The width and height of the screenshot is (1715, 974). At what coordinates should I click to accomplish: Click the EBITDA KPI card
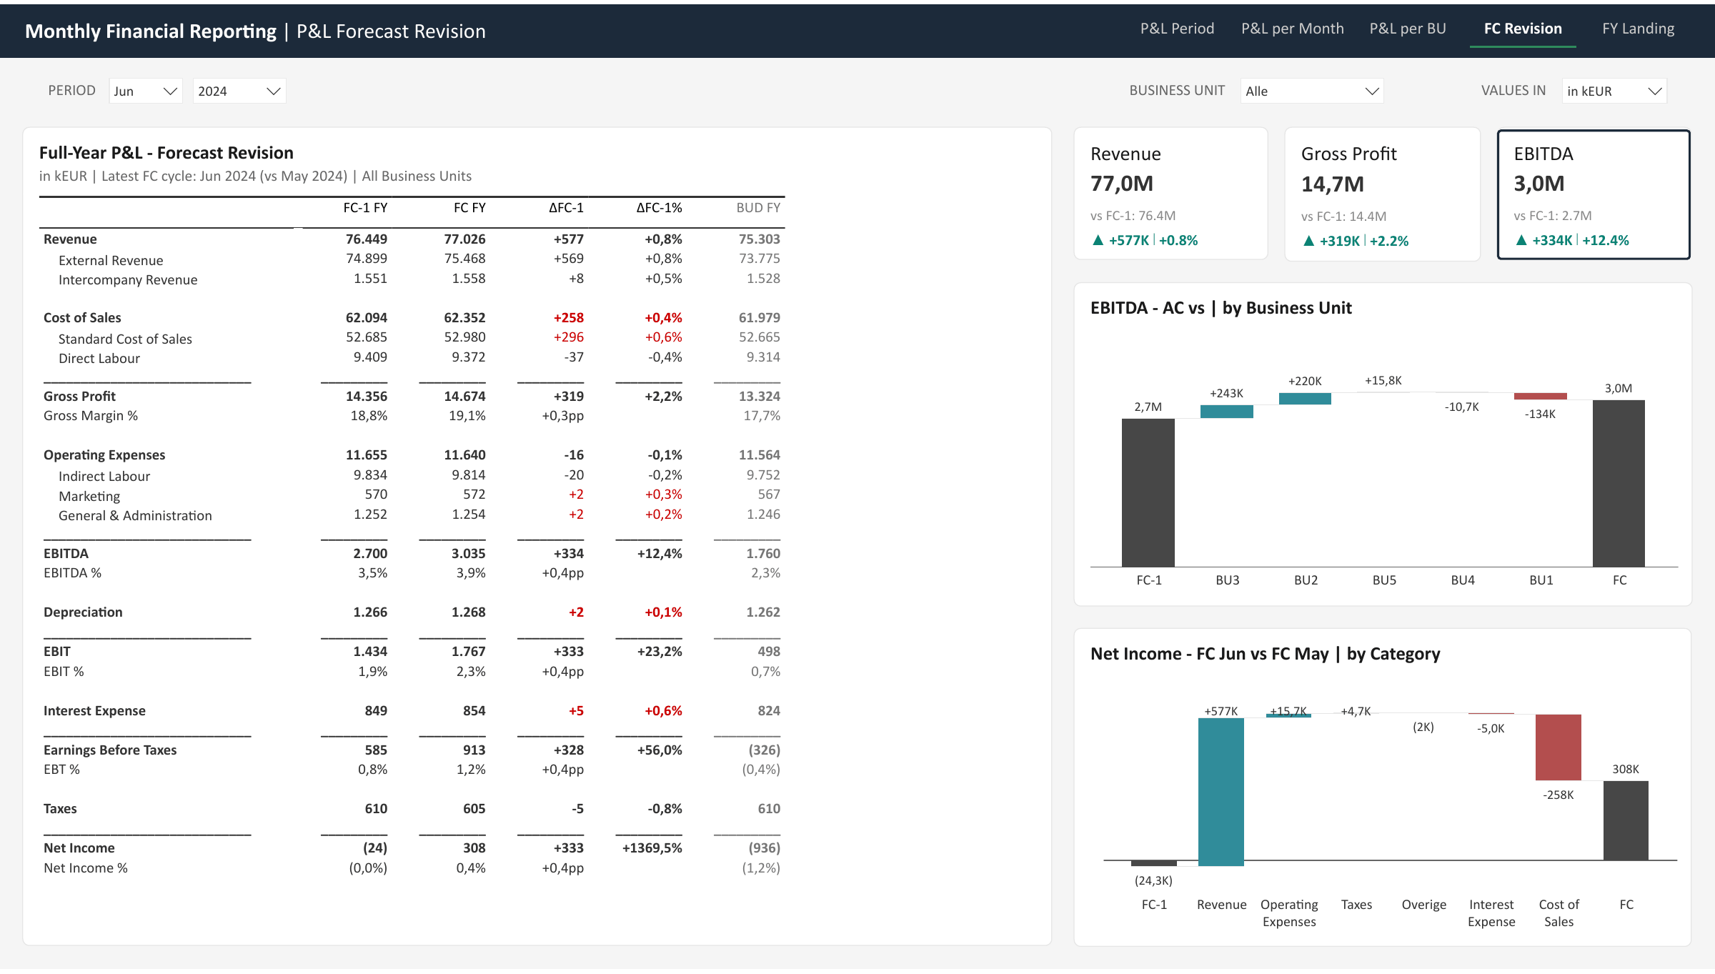click(1594, 194)
